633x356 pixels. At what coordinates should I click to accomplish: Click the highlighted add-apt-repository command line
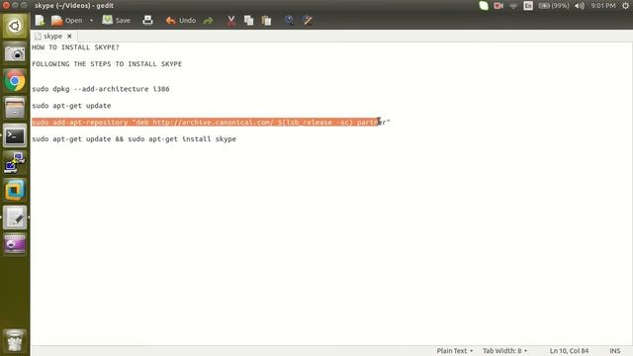pyautogui.click(x=211, y=122)
